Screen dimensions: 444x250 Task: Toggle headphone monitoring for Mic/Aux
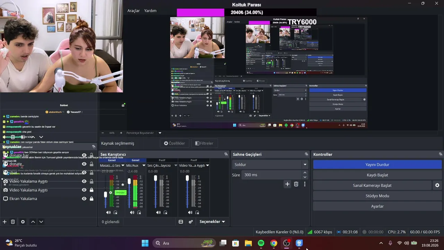[139, 212]
